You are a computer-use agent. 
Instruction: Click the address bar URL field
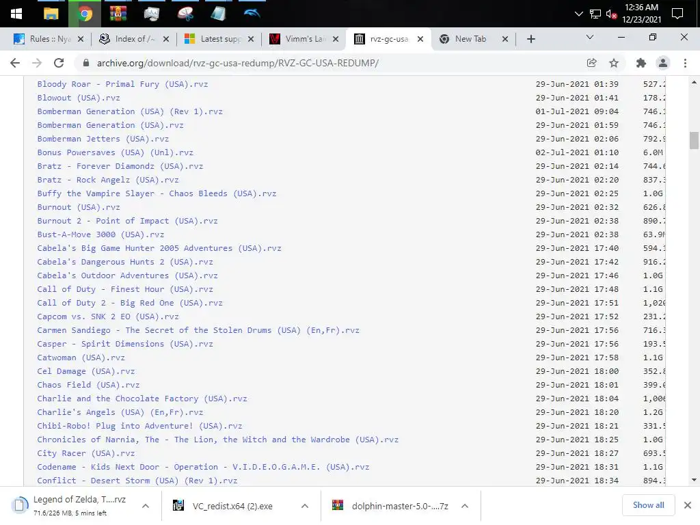click(x=237, y=63)
